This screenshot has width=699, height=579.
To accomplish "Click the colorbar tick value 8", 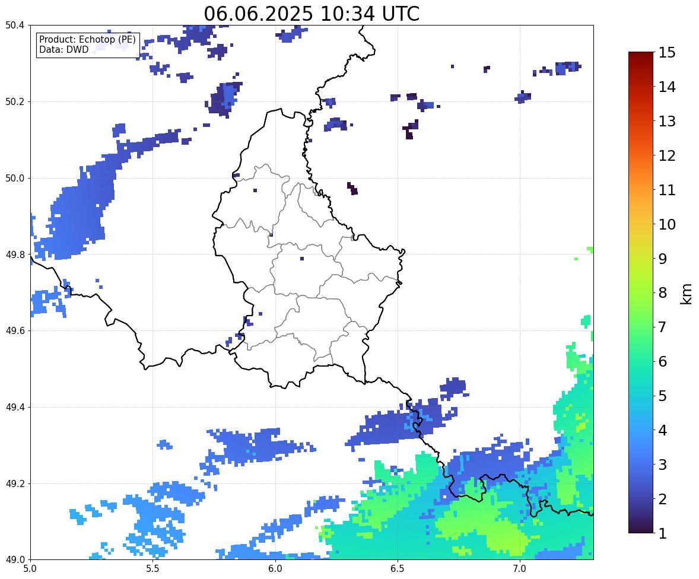I will 663,293.
